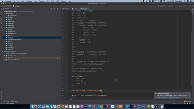Run the go build configuration

click(177, 6)
